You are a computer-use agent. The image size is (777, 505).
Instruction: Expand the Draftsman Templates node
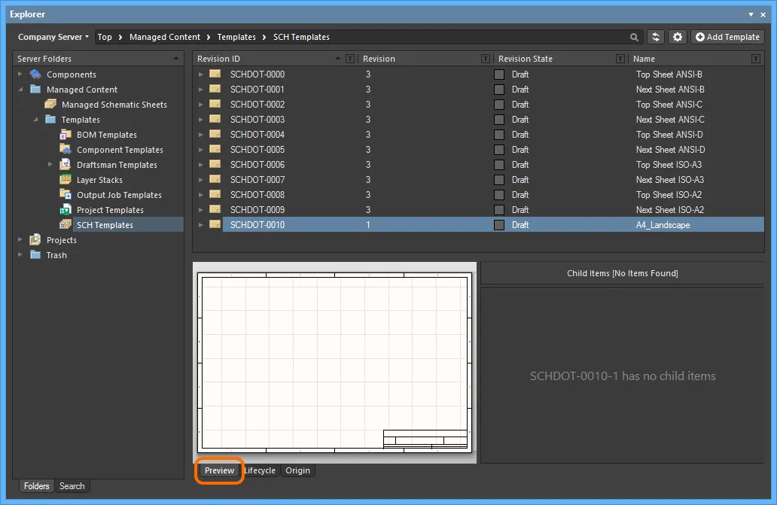pos(50,164)
